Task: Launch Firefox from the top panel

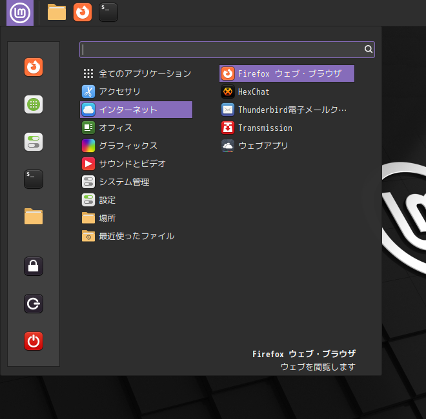Action: pyautogui.click(x=83, y=12)
